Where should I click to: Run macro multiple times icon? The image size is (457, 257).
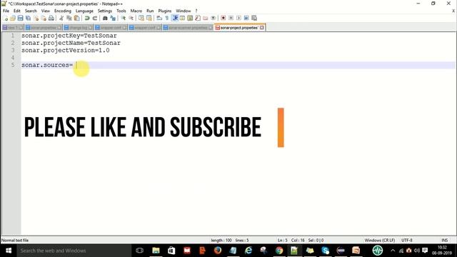246,18
